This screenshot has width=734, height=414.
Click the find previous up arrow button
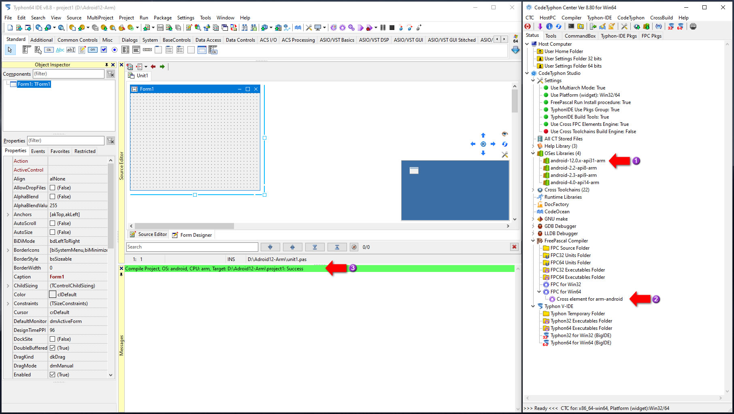click(292, 247)
